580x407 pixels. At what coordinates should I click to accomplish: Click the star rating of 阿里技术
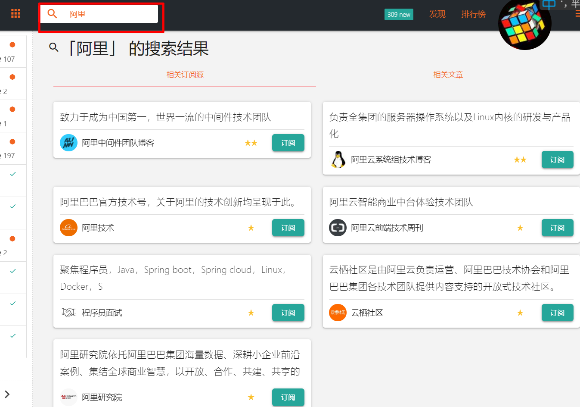pyautogui.click(x=251, y=228)
